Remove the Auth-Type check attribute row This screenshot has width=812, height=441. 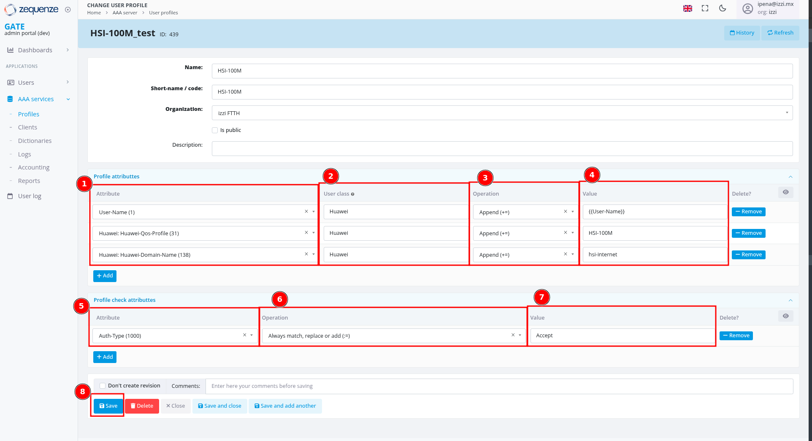(736, 336)
